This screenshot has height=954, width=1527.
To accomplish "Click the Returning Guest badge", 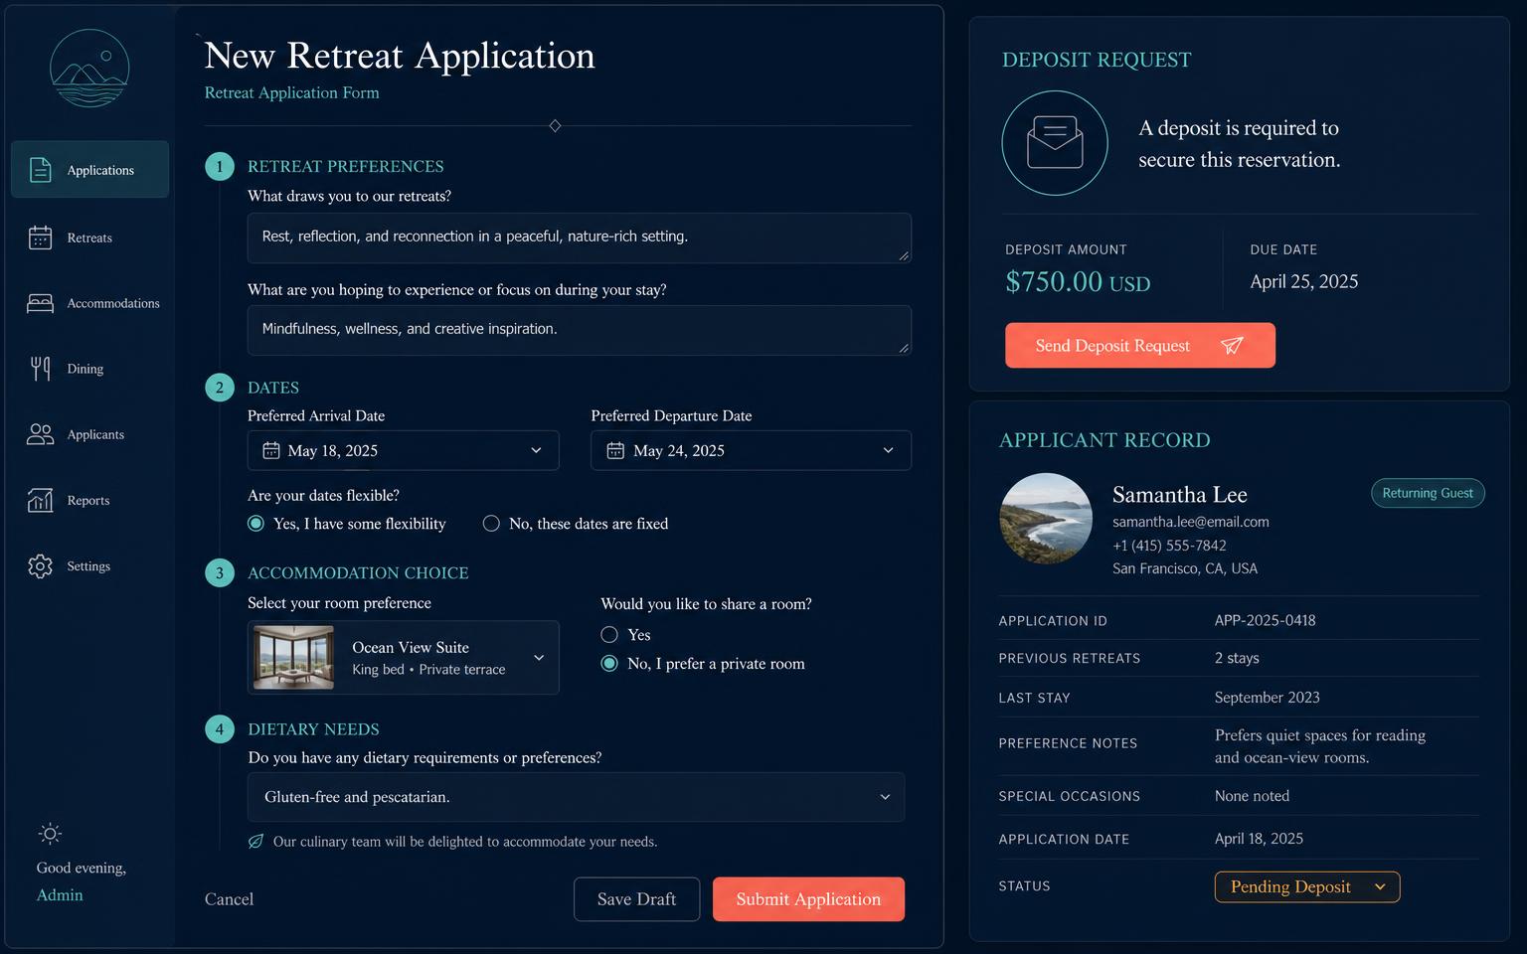I will pyautogui.click(x=1428, y=493).
